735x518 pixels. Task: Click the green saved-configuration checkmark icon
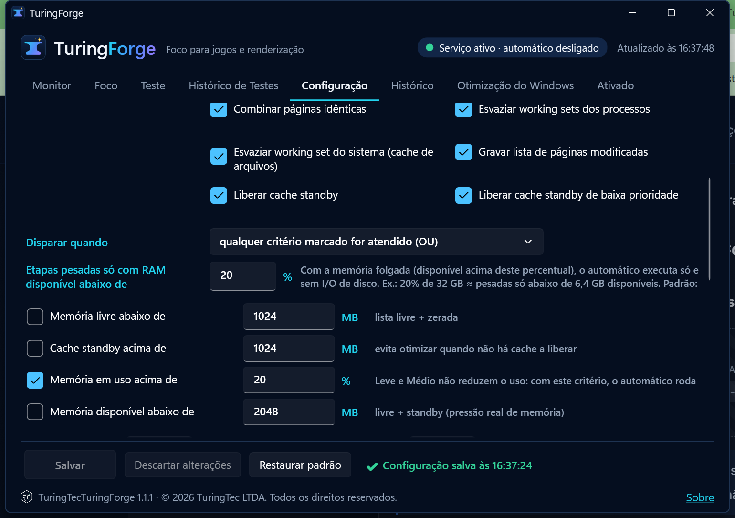click(x=372, y=466)
